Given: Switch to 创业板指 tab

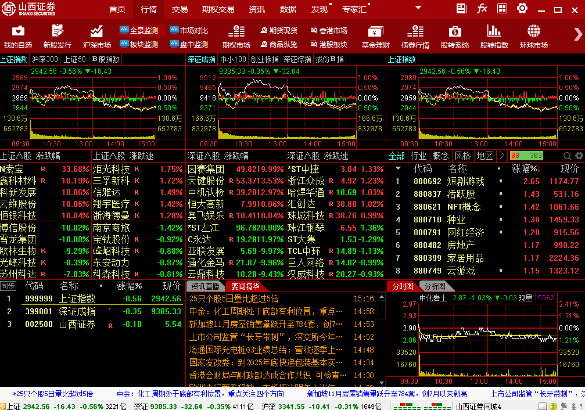Looking at the screenshot, I should tap(264, 59).
